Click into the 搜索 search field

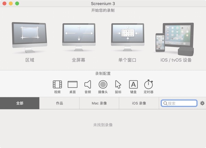click(x=179, y=103)
